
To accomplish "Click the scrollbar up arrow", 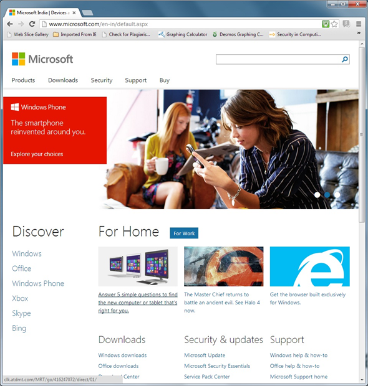I will tap(362, 44).
